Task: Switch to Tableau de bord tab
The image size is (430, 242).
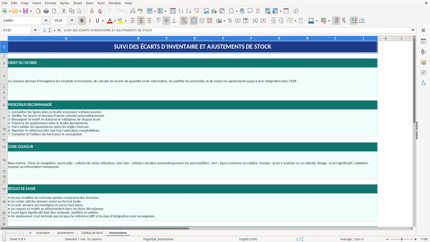Action: 92,233
